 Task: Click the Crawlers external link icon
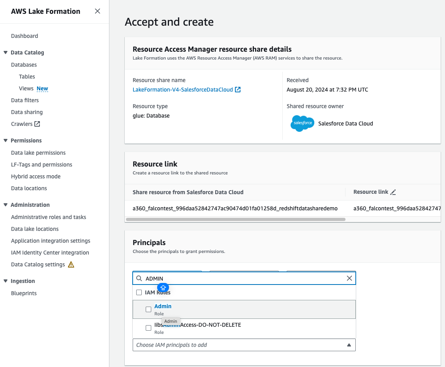(37, 124)
